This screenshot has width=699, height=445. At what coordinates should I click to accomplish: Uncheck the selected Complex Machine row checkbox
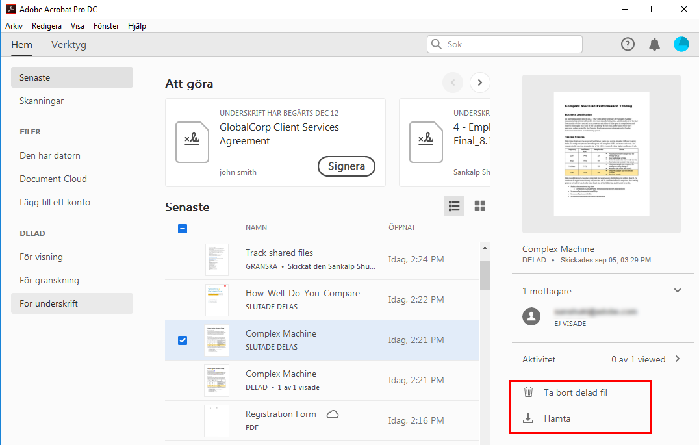183,340
